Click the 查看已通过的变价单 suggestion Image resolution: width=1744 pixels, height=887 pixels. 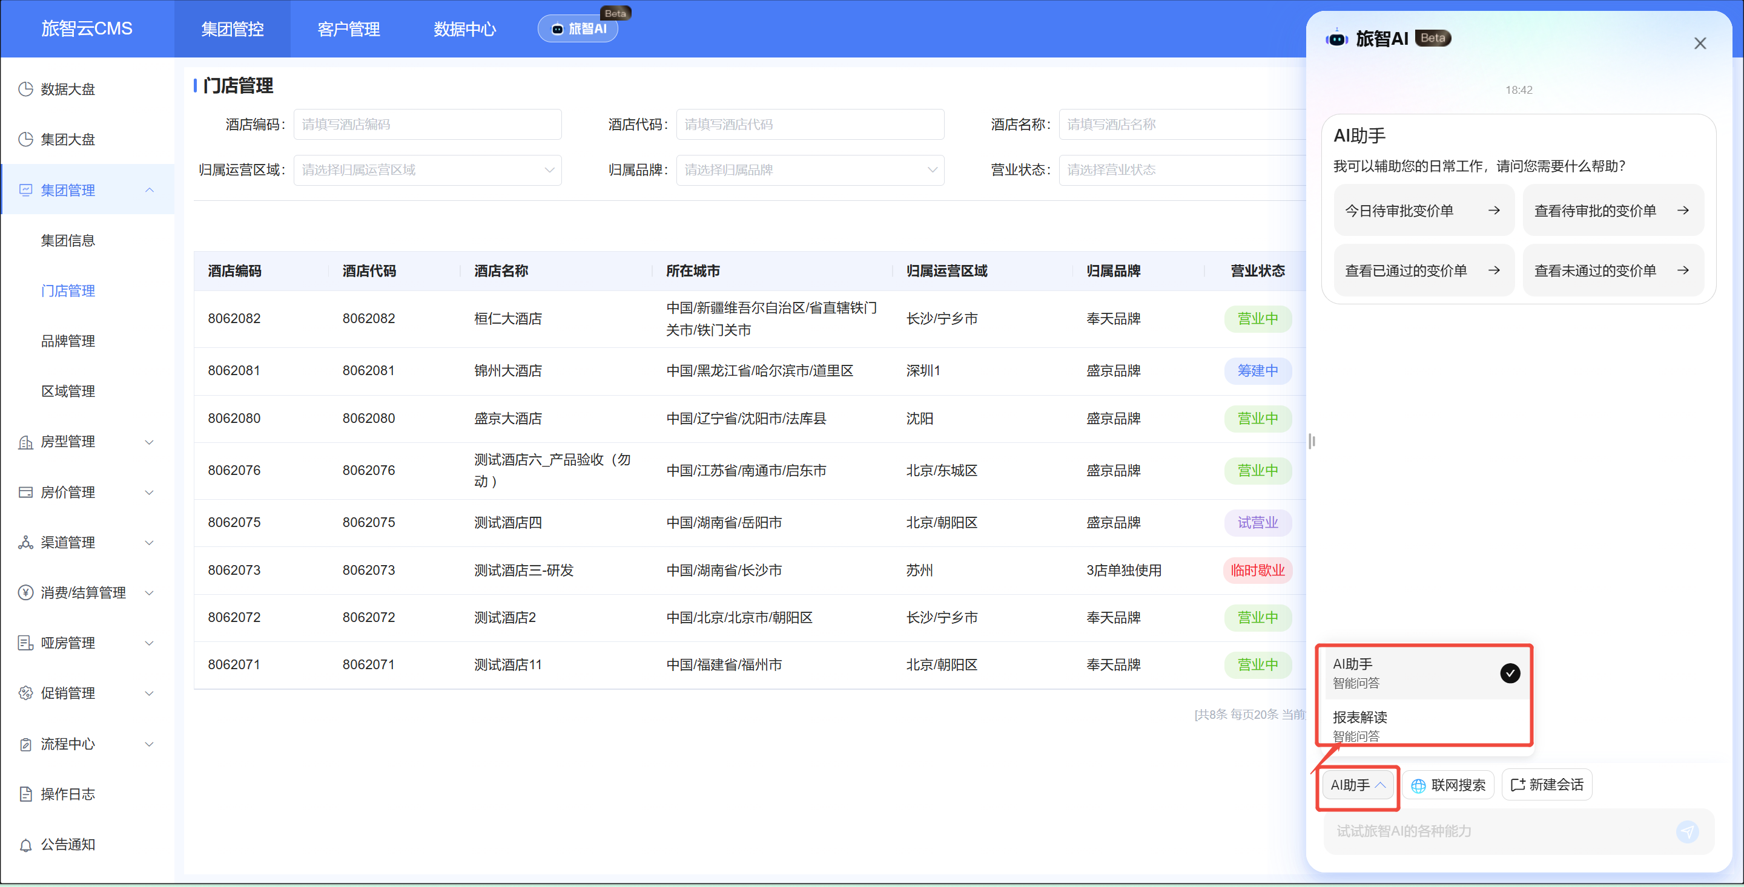point(1424,270)
